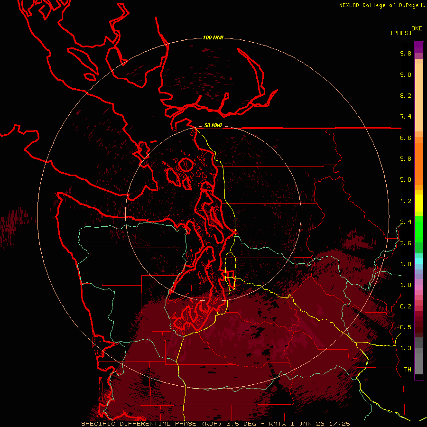Click the 9.8 value on color scale

coord(406,53)
